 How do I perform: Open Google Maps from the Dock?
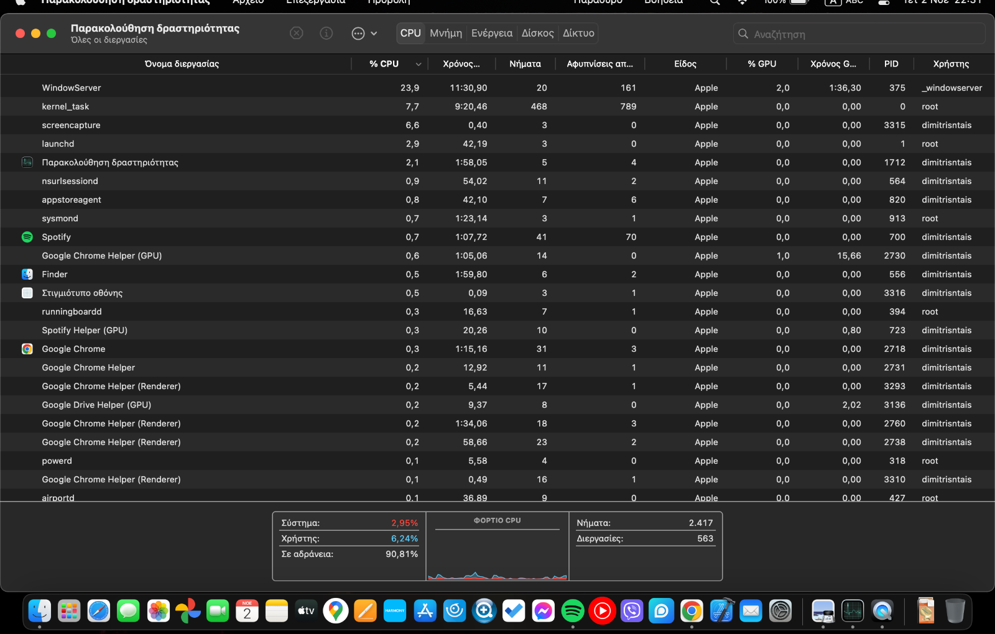point(336,611)
